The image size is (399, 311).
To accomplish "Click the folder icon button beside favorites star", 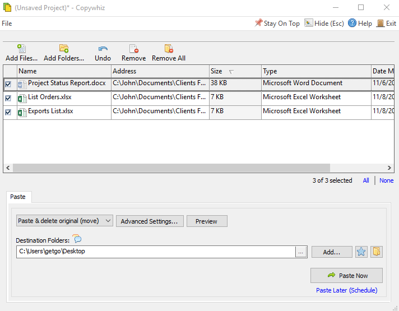I will tap(377, 252).
